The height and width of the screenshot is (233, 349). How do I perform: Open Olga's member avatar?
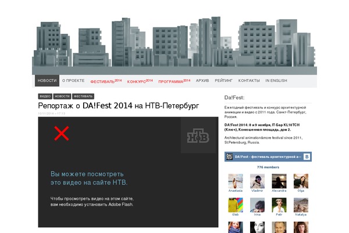[x=301, y=181]
